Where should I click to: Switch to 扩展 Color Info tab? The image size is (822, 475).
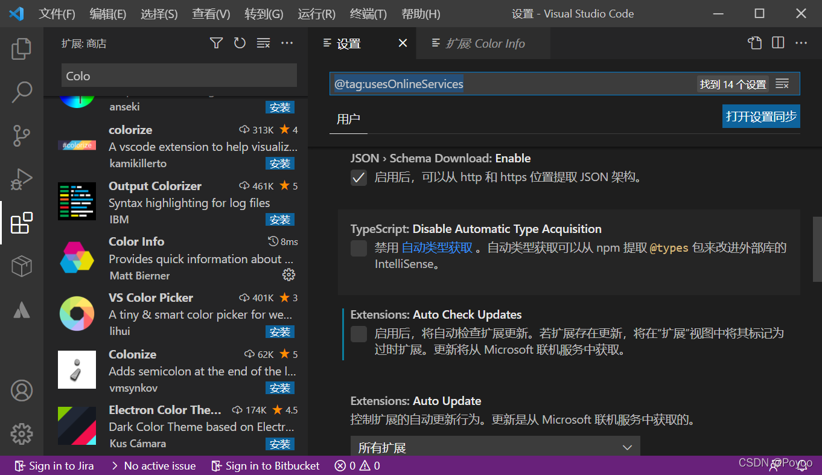485,43
